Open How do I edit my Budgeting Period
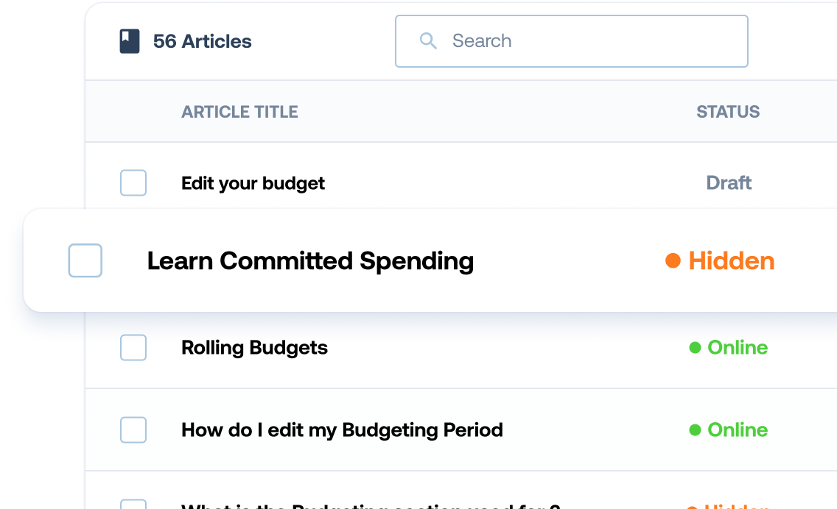 [342, 430]
